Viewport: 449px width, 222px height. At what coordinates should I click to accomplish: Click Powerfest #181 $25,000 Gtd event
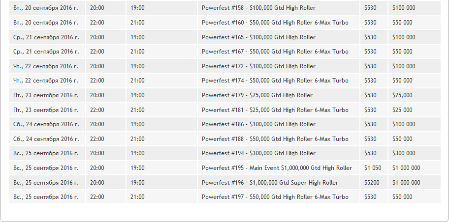click(275, 110)
